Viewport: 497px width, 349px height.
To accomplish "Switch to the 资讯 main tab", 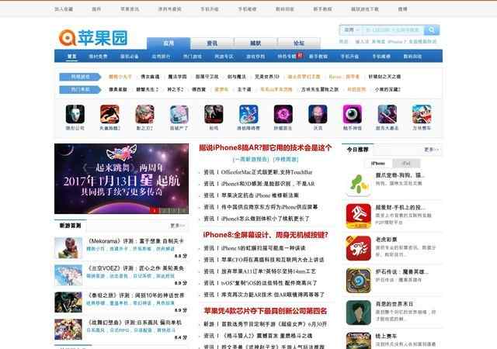I will pyautogui.click(x=213, y=43).
